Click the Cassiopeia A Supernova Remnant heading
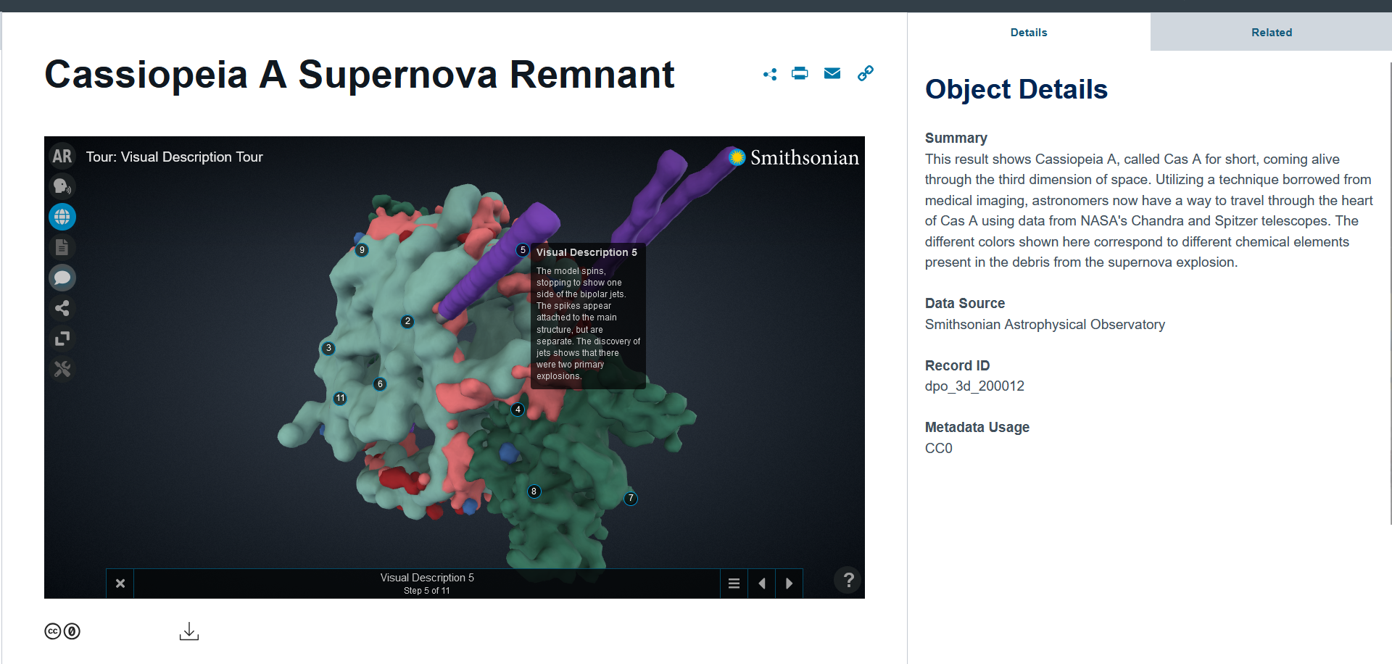Screen dimensions: 1392x664 point(360,75)
